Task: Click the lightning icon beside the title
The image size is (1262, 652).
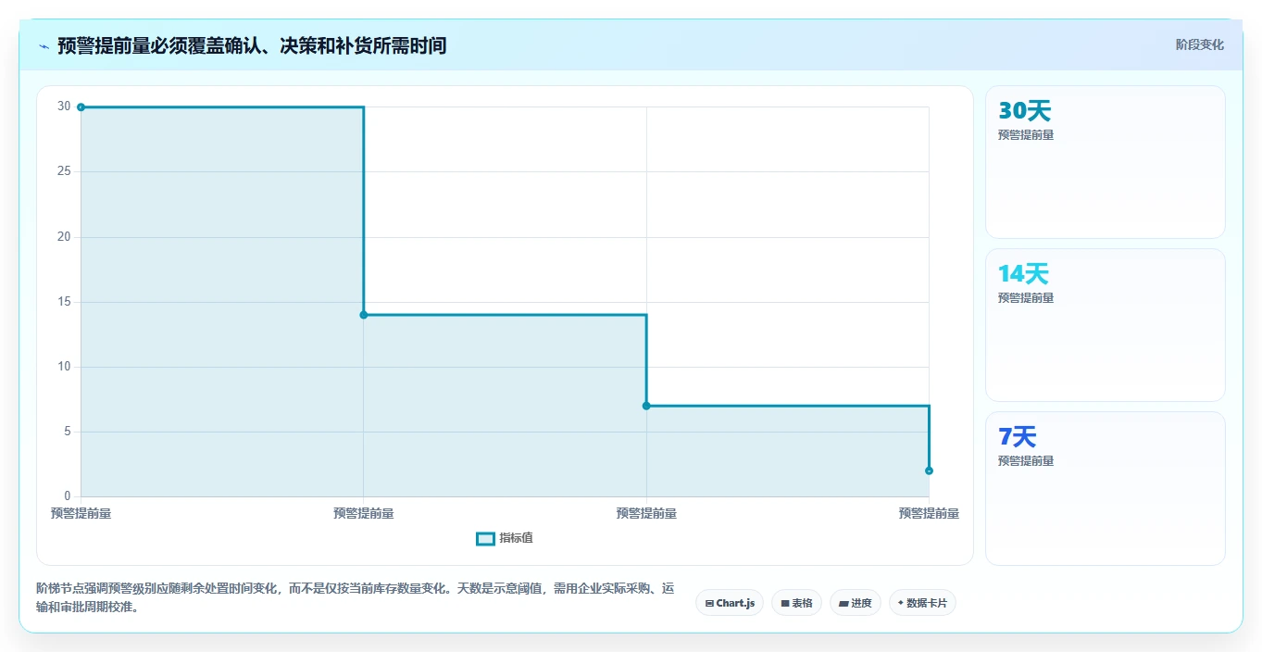Action: pos(44,46)
